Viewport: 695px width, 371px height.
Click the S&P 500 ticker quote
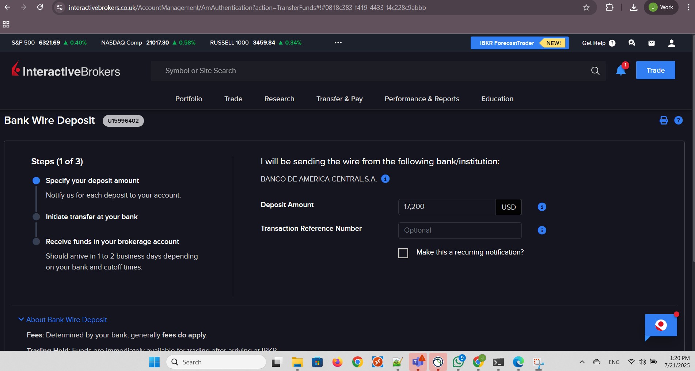tap(49, 43)
